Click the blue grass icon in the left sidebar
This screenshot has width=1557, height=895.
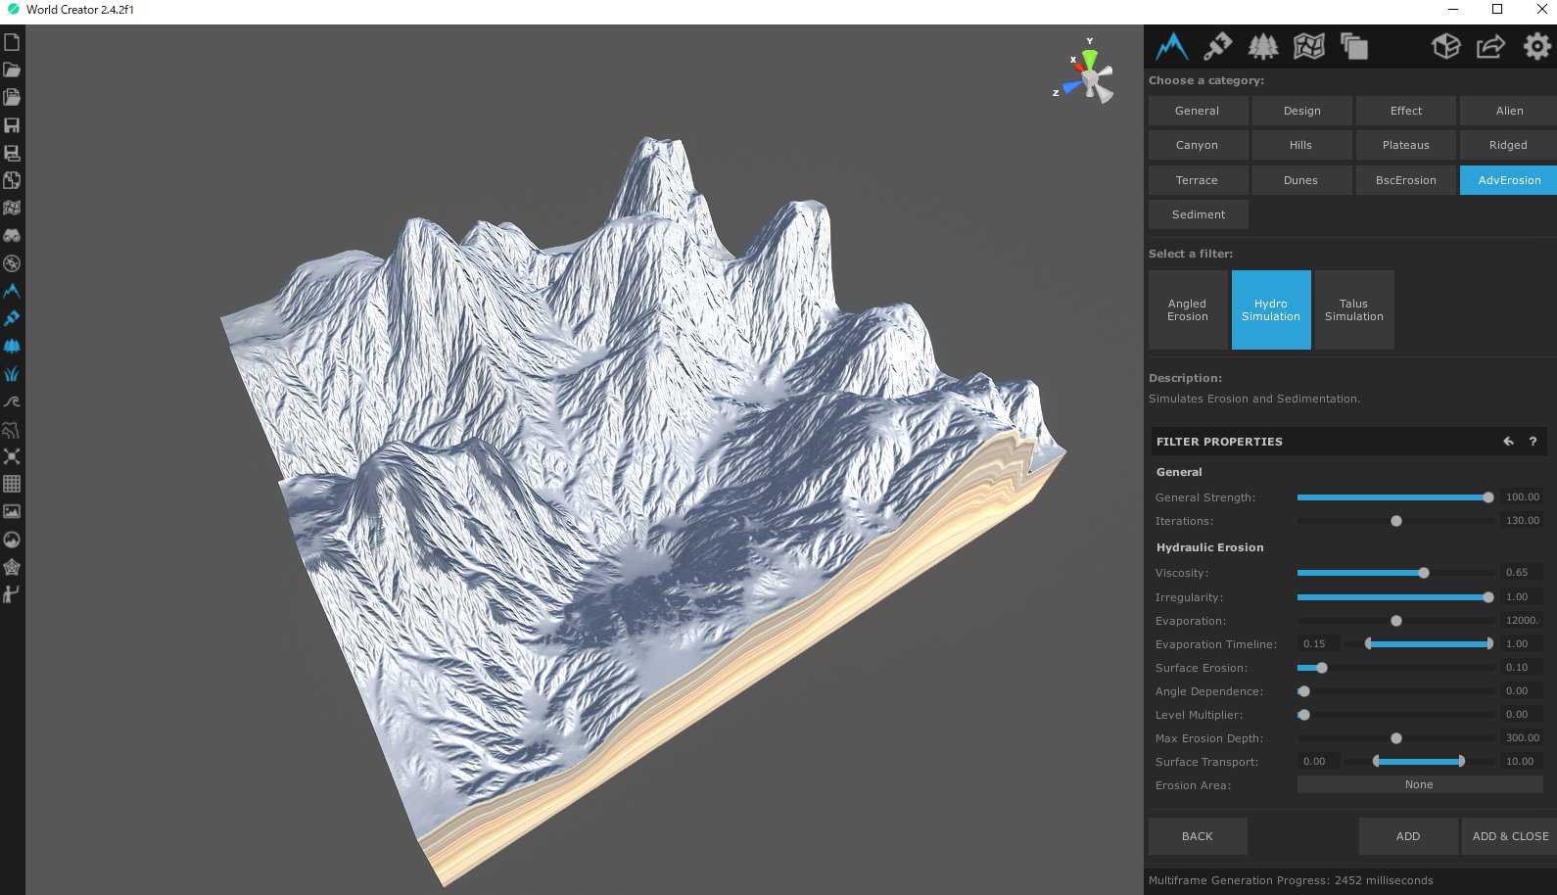coord(12,373)
